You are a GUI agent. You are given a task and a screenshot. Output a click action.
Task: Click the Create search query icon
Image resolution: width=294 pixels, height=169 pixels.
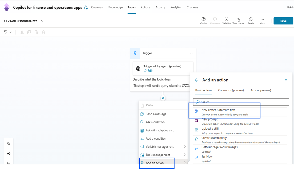197,139
